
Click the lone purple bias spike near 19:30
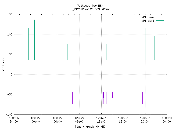(x=142, y=98)
